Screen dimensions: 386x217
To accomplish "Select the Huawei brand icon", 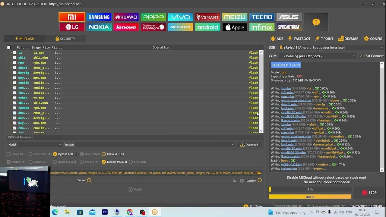I will coord(126,17).
